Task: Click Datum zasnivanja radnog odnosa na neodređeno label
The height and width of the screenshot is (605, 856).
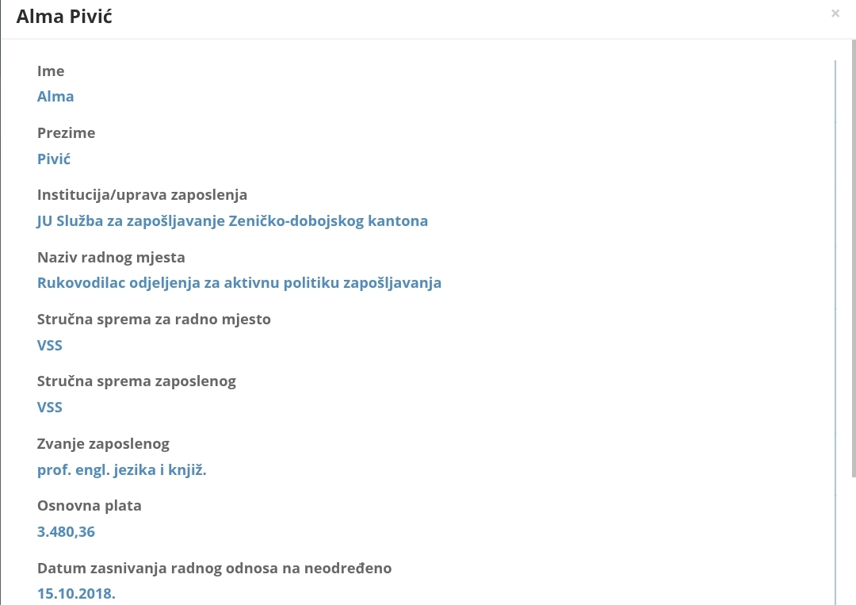Action: 214,568
